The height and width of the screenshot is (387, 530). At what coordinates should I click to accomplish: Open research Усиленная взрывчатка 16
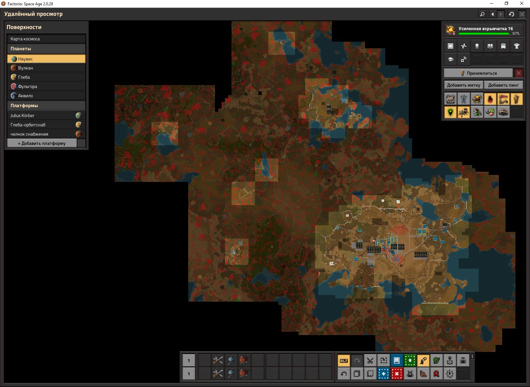(484, 30)
